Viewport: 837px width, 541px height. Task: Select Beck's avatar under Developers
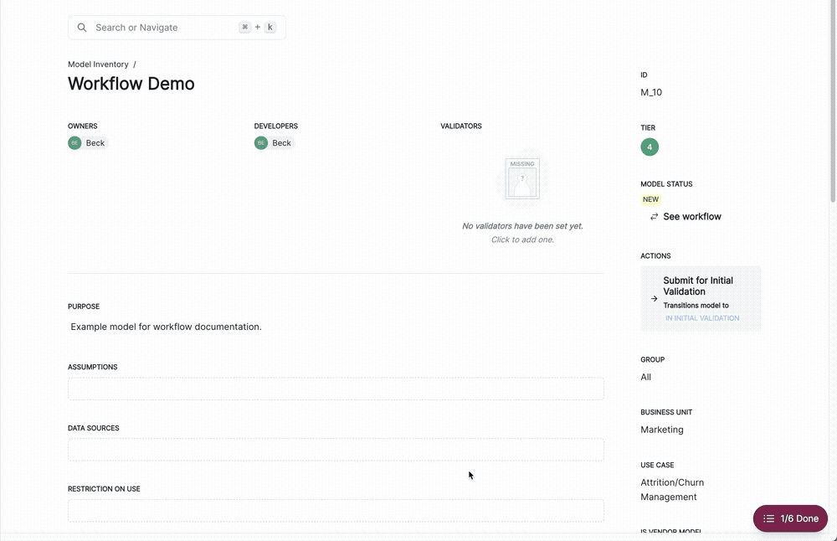[260, 142]
